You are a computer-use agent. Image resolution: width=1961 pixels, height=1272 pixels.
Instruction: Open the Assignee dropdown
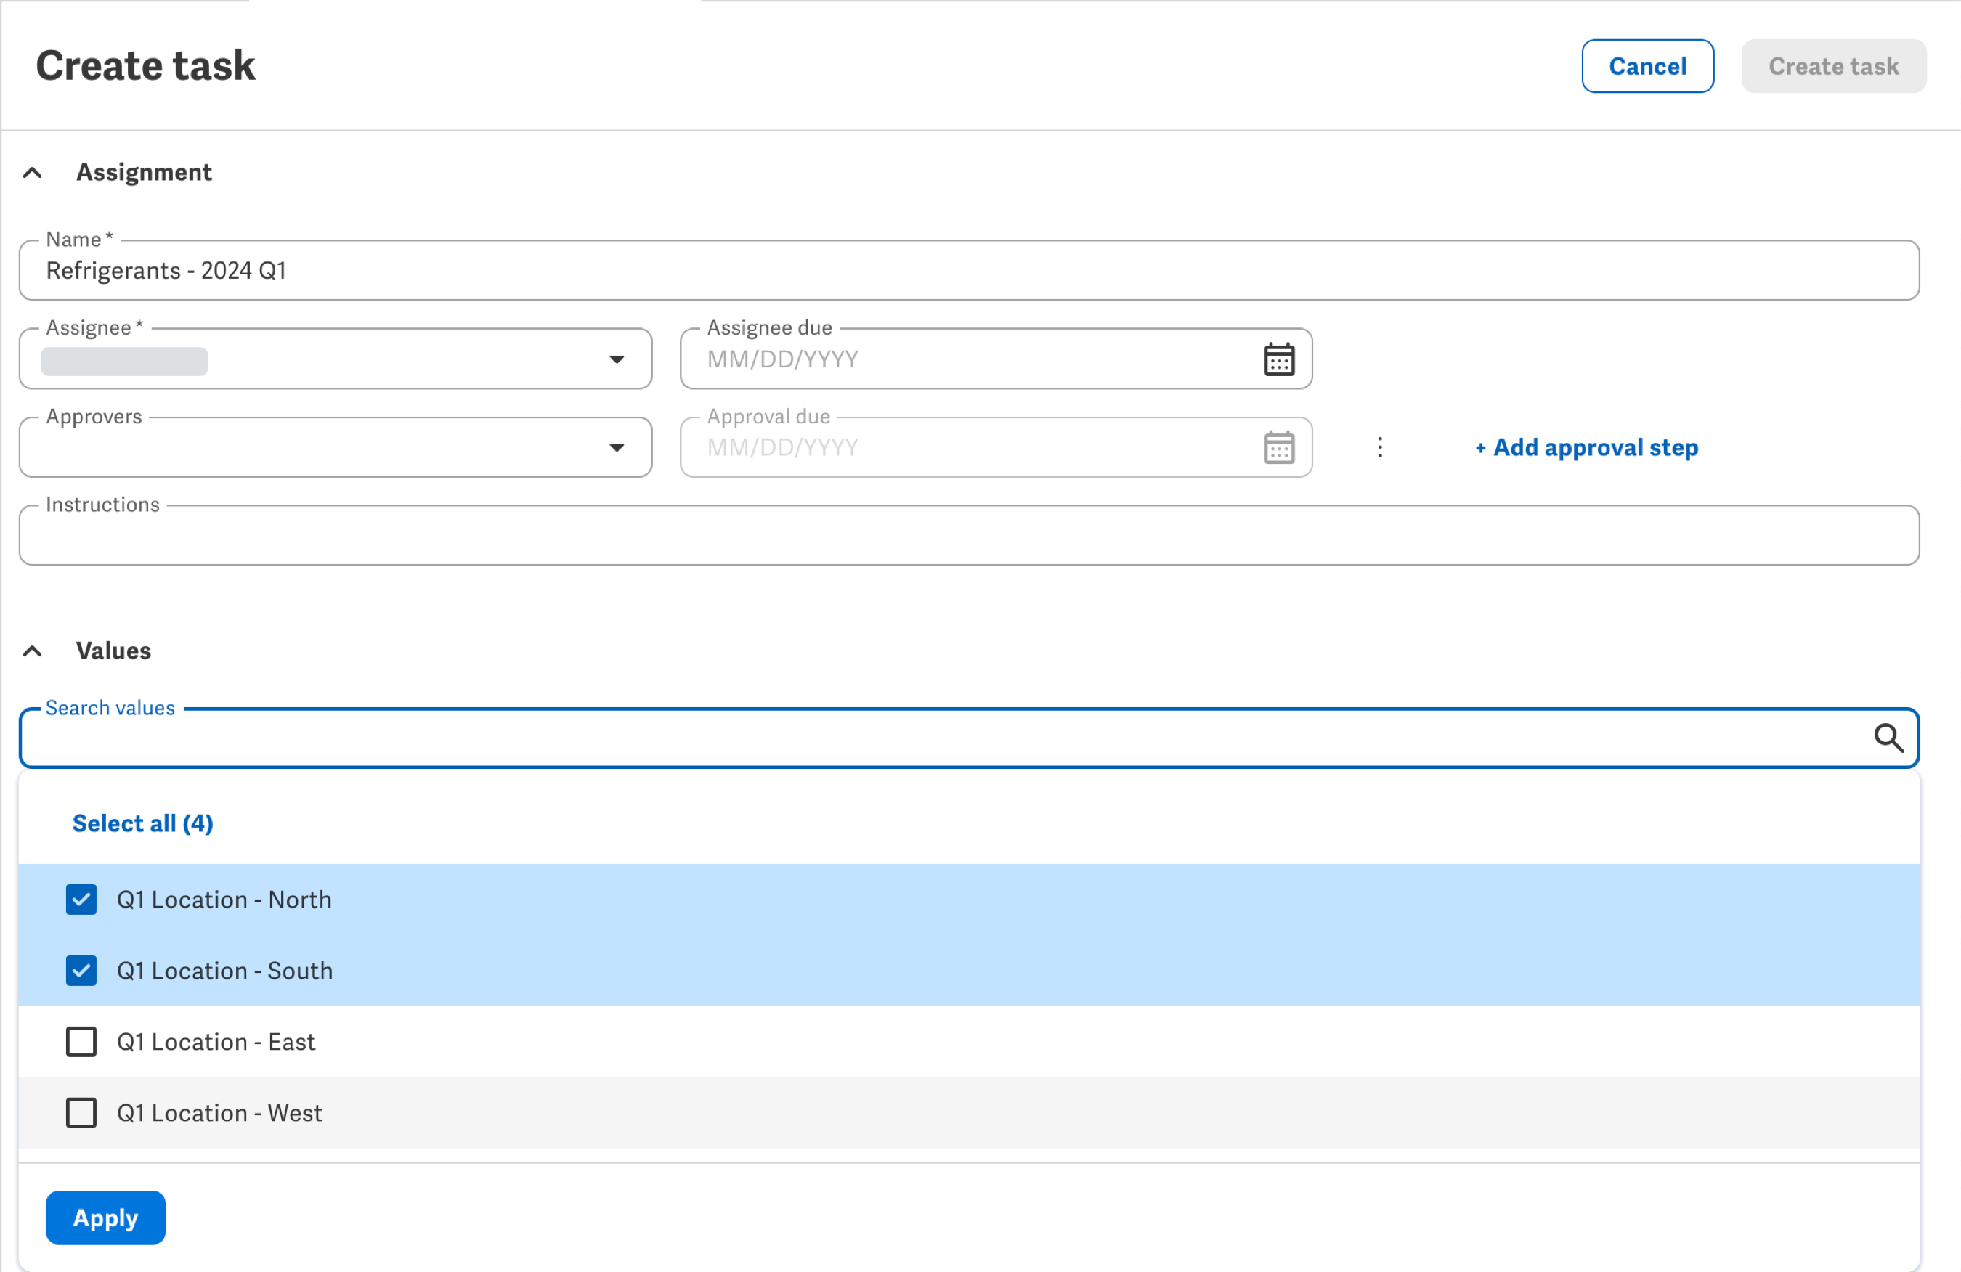[617, 359]
